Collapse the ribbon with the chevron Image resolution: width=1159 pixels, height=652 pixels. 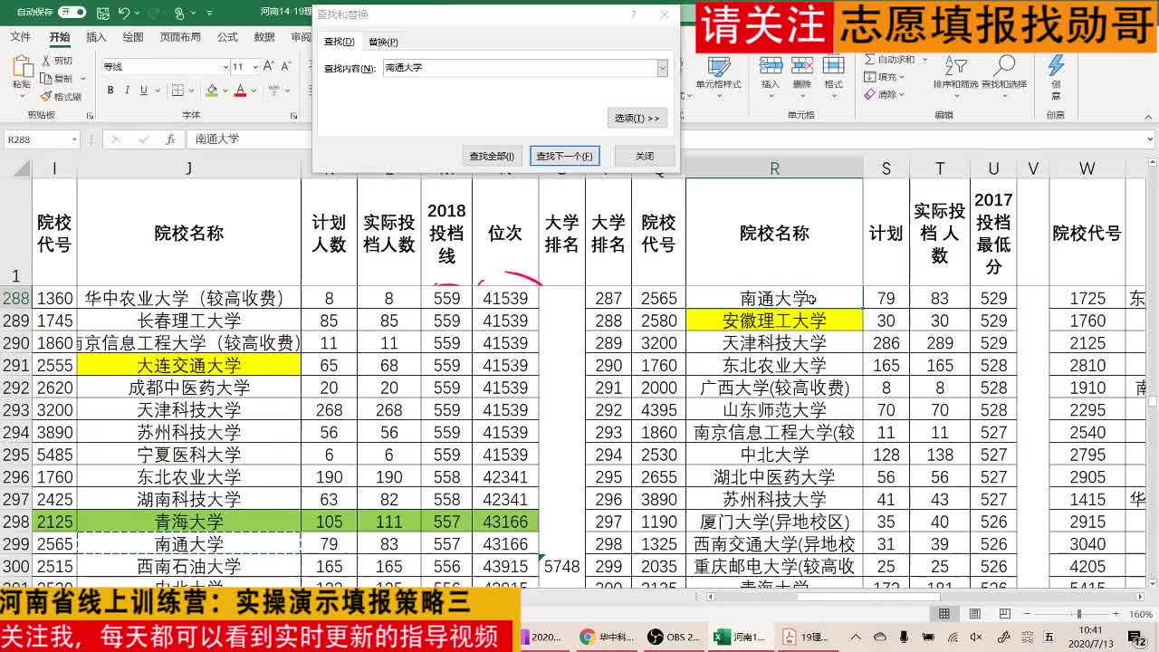(1150, 115)
